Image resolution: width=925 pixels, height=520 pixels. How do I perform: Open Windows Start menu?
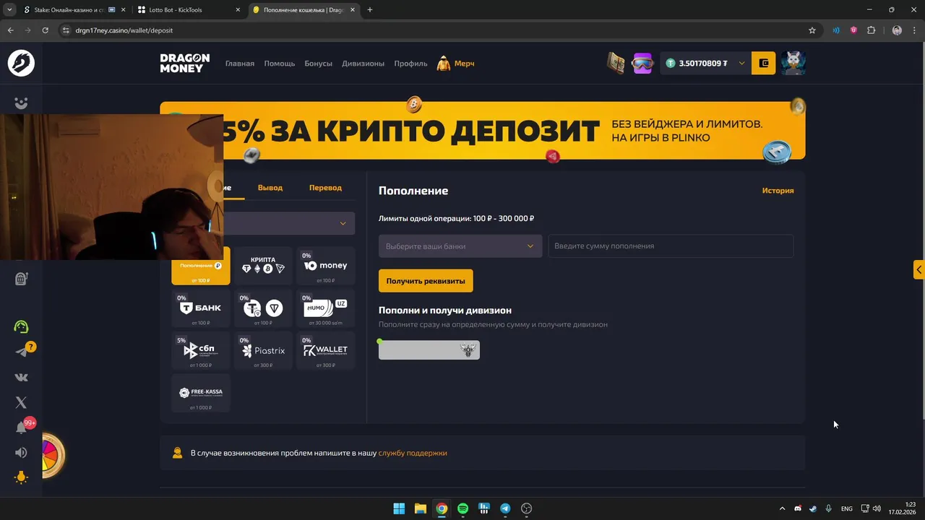[x=399, y=508]
